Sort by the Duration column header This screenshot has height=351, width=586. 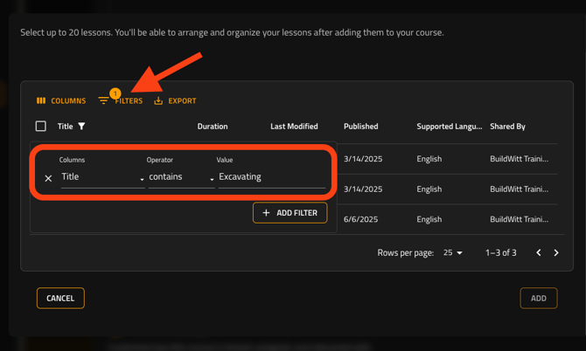point(213,127)
